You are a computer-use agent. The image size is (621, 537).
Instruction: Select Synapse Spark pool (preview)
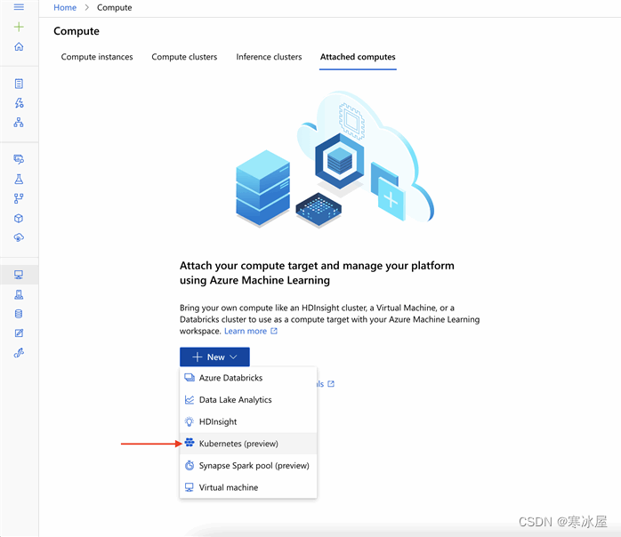pyautogui.click(x=248, y=465)
